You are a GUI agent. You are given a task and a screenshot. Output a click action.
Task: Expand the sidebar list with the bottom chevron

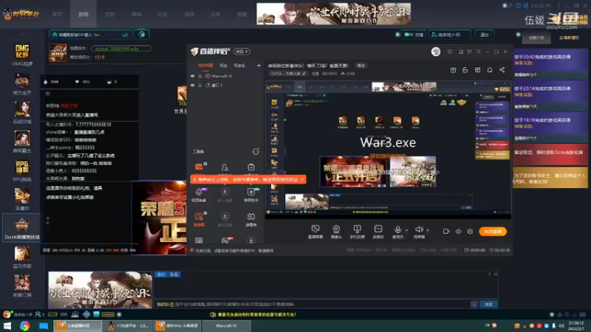22,303
